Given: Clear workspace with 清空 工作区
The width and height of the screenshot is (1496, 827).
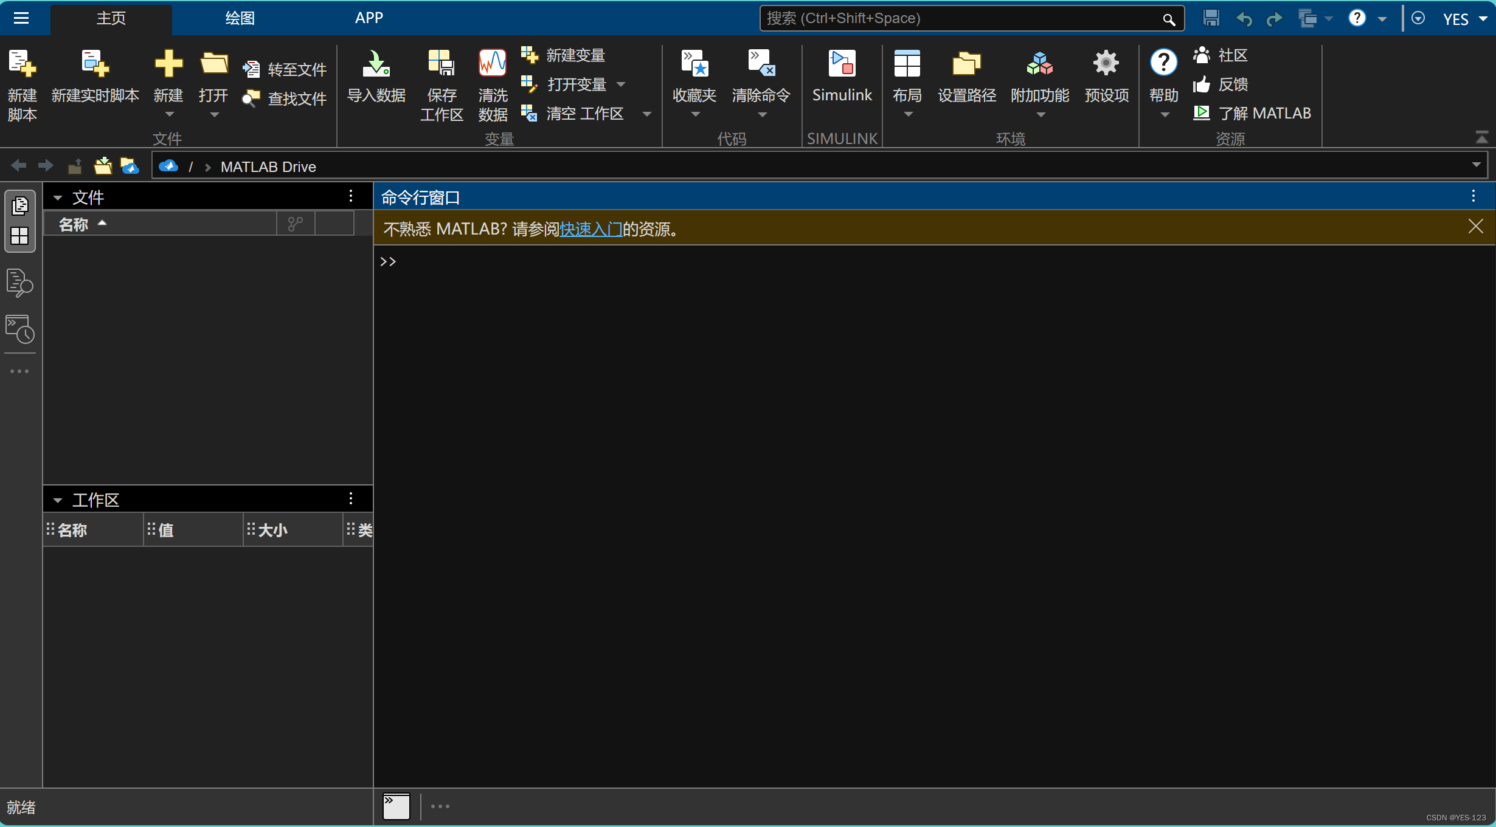Looking at the screenshot, I should tap(572, 114).
